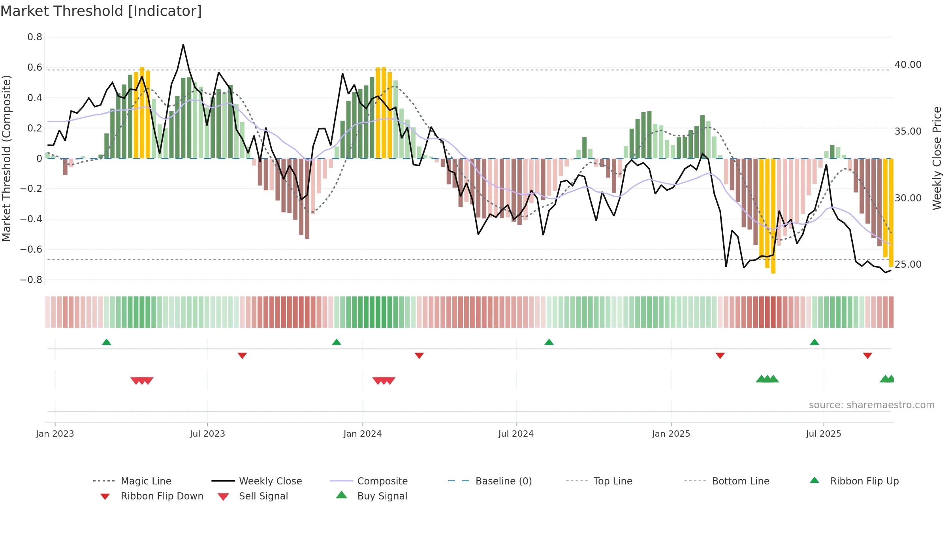Click the 30.00 right price axis label
The image size is (948, 533).
[908, 198]
